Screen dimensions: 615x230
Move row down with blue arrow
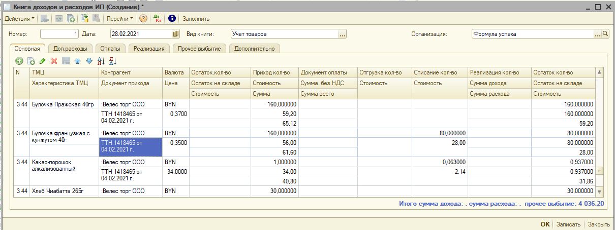coord(89,61)
